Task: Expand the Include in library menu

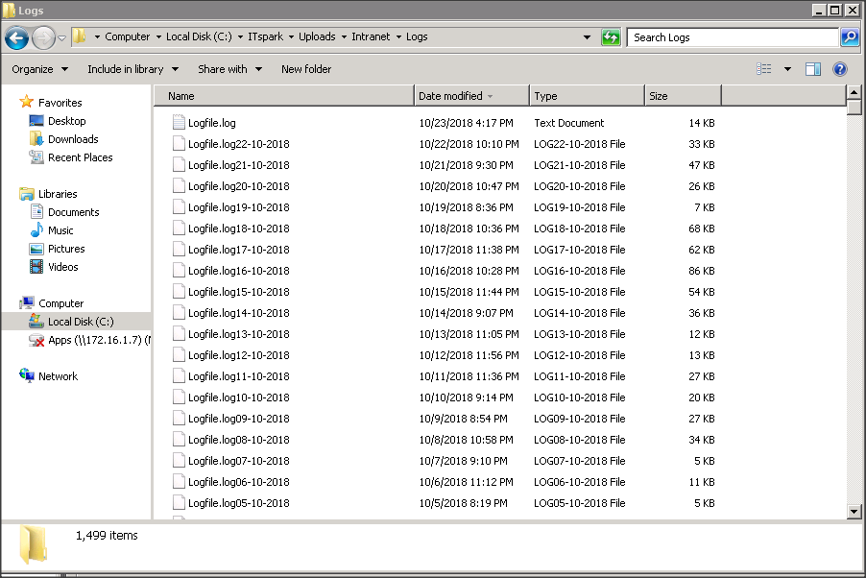Action: pyautogui.click(x=132, y=69)
